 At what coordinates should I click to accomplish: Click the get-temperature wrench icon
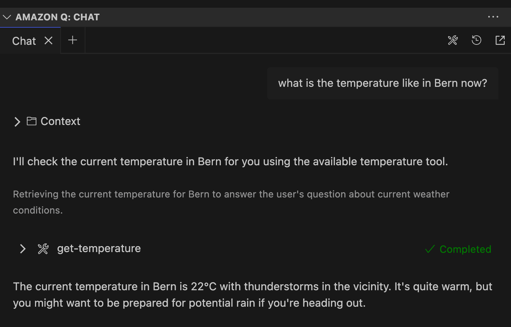click(43, 249)
